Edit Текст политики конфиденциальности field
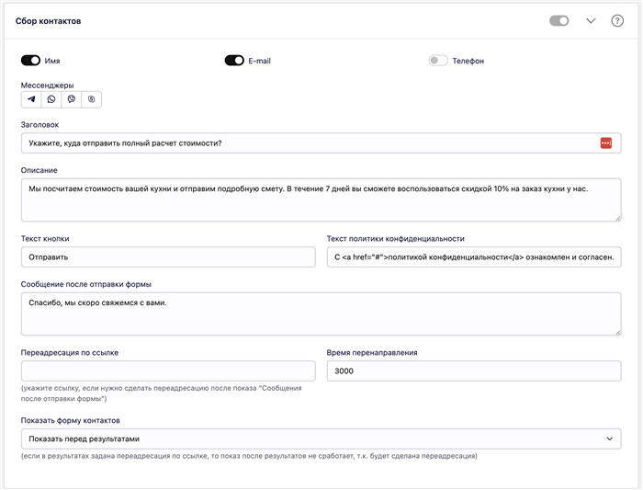The image size is (643, 490). pos(474,256)
